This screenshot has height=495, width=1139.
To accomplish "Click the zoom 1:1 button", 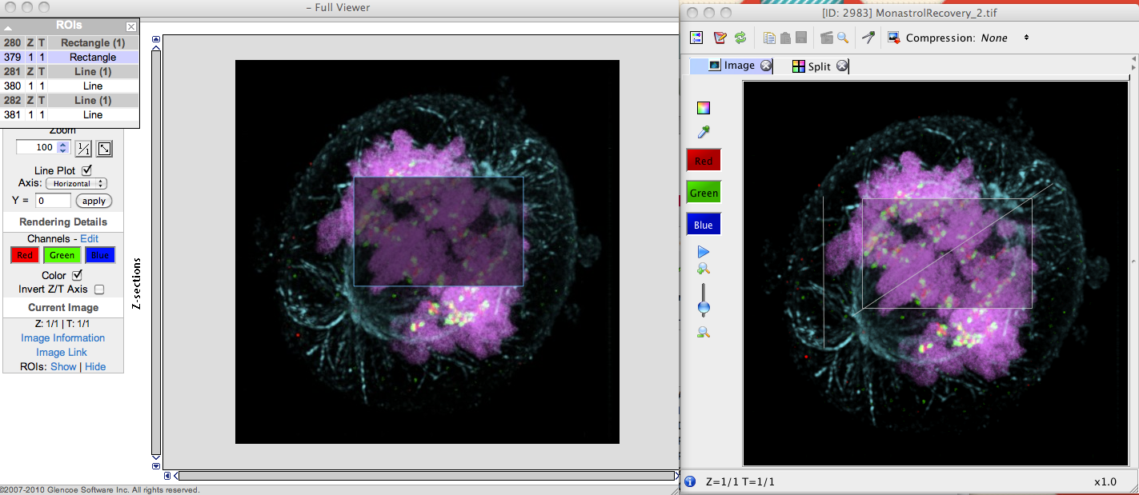I will [x=83, y=148].
